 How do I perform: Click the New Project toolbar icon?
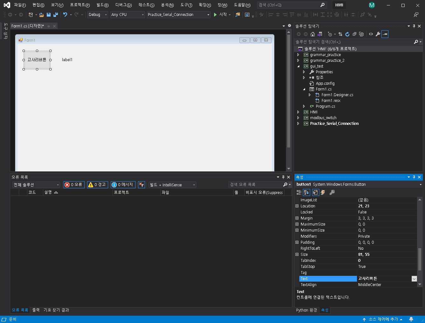pyautogui.click(x=31, y=15)
